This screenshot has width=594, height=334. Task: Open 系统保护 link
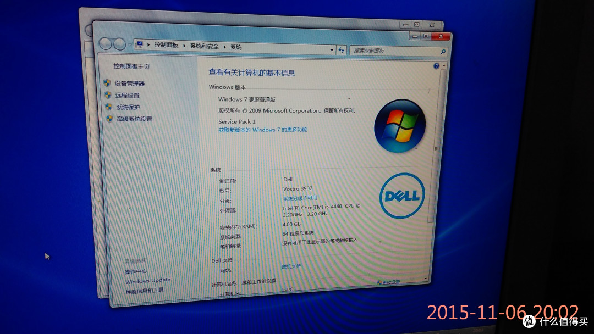tap(128, 108)
